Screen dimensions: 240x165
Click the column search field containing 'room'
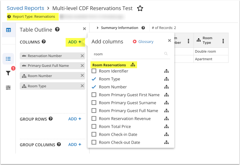click(127, 54)
